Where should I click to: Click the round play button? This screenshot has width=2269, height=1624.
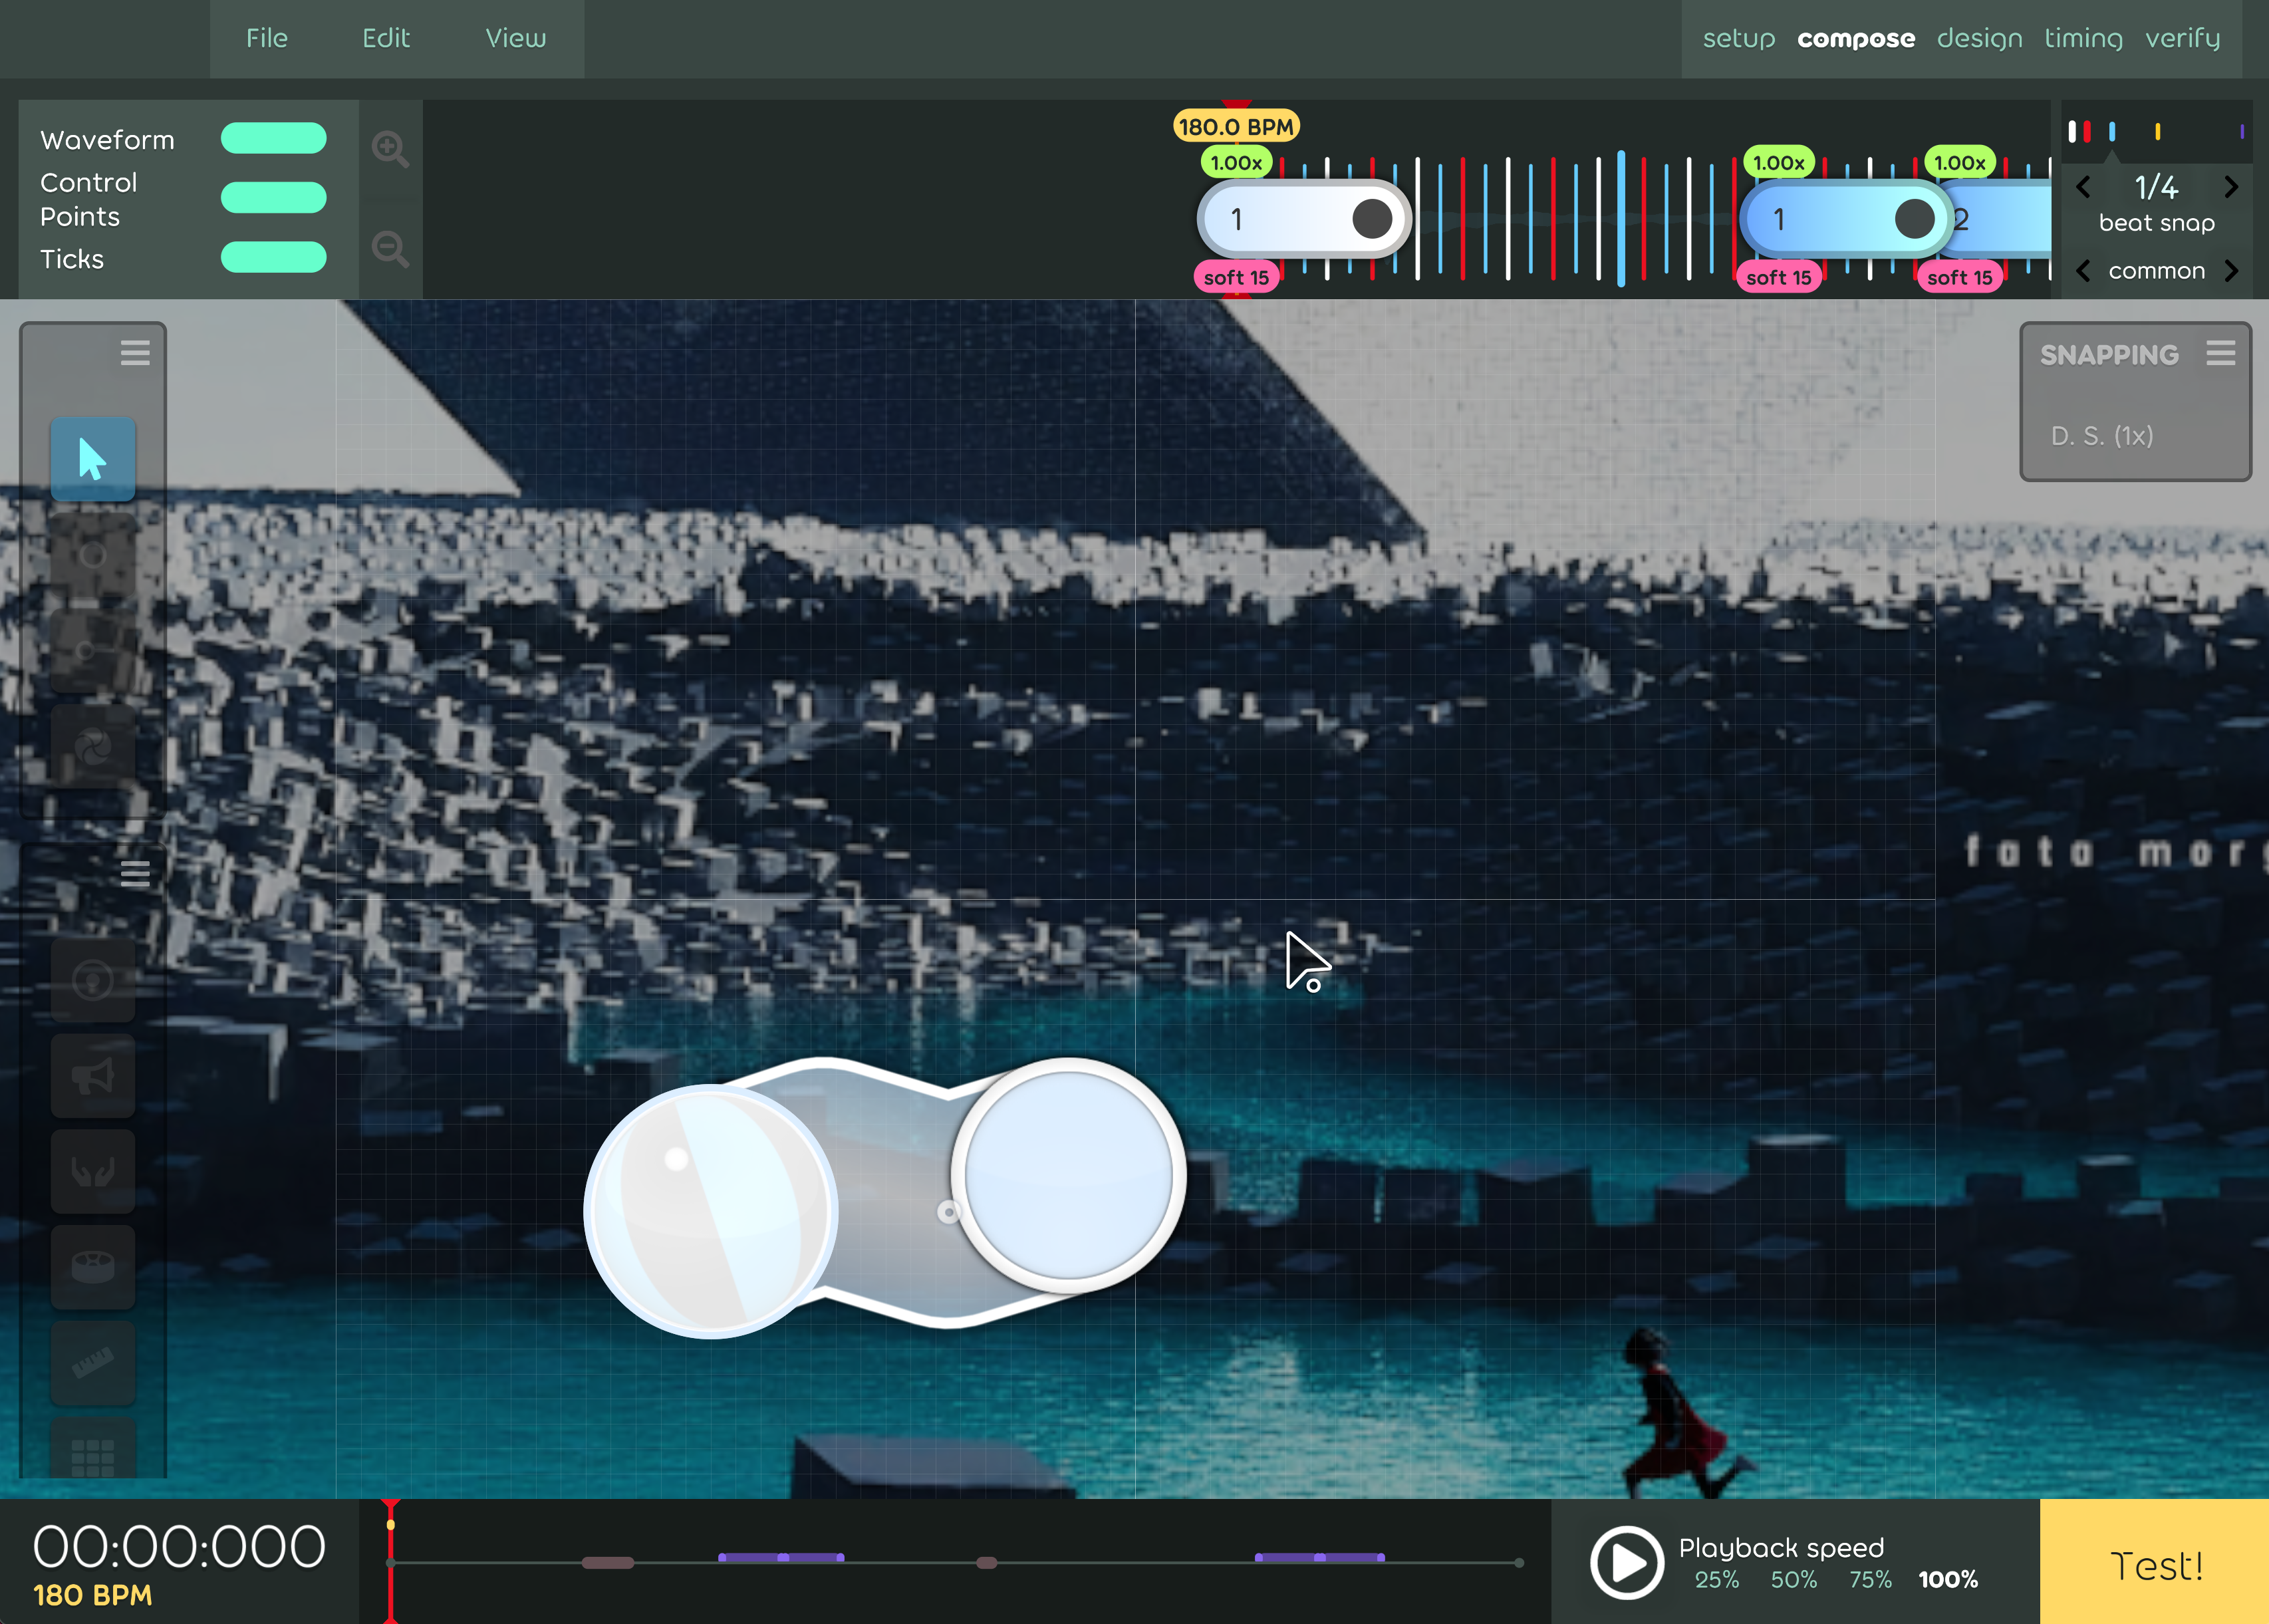tap(1627, 1562)
